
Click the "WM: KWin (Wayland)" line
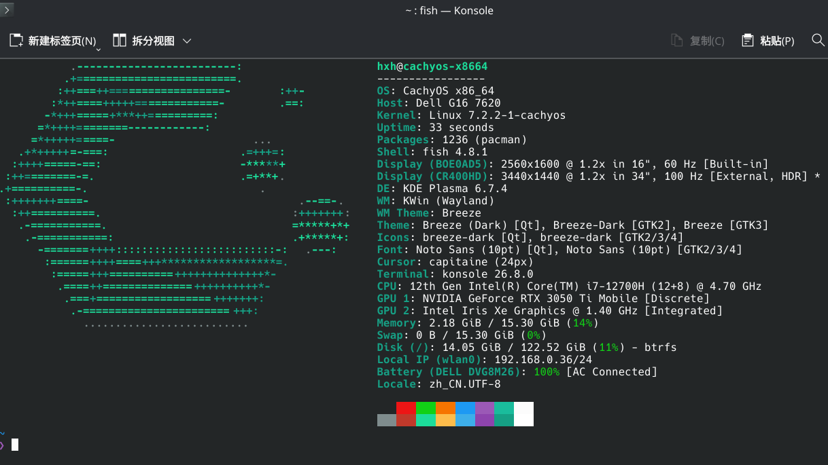pyautogui.click(x=436, y=201)
